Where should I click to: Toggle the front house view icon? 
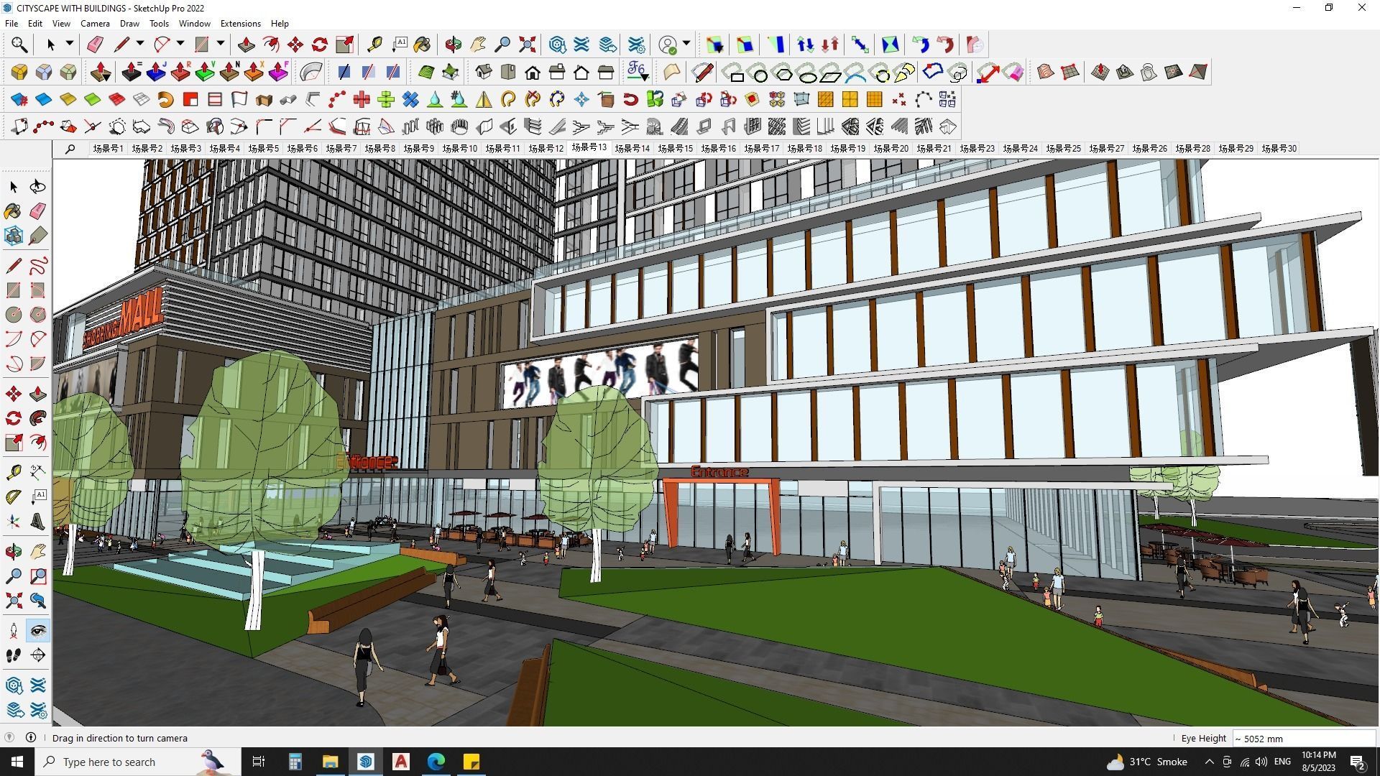(533, 72)
